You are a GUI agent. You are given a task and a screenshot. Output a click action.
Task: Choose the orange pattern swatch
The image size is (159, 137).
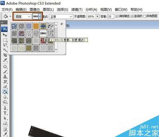(36, 26)
